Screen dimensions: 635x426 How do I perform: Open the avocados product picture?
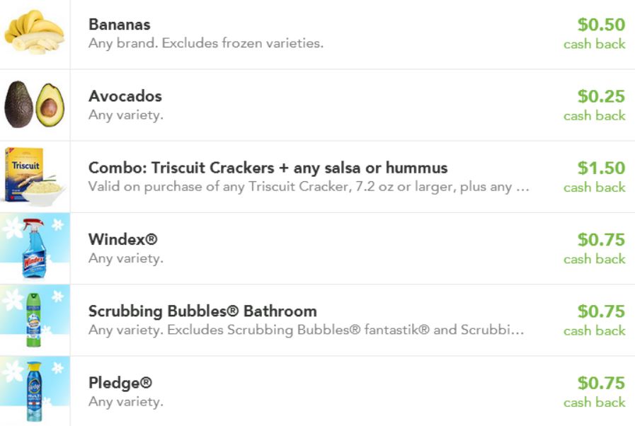point(34,105)
